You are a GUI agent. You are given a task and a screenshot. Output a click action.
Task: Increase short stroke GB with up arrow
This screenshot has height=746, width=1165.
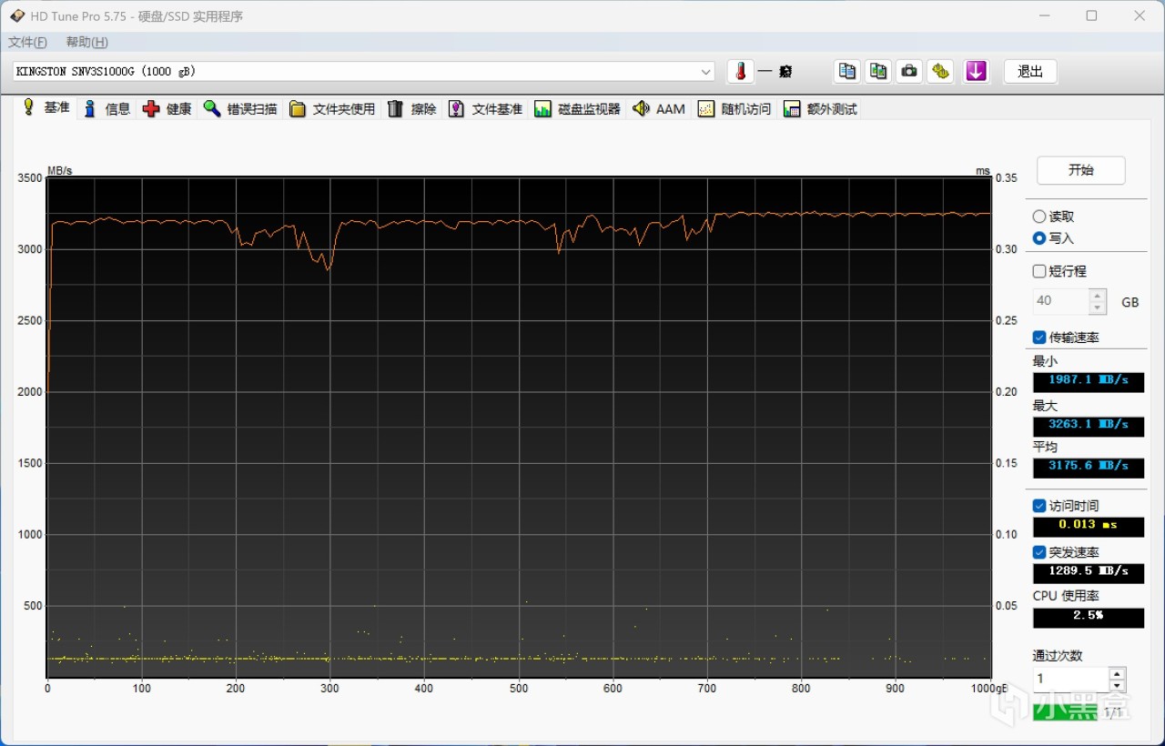[x=1099, y=296]
